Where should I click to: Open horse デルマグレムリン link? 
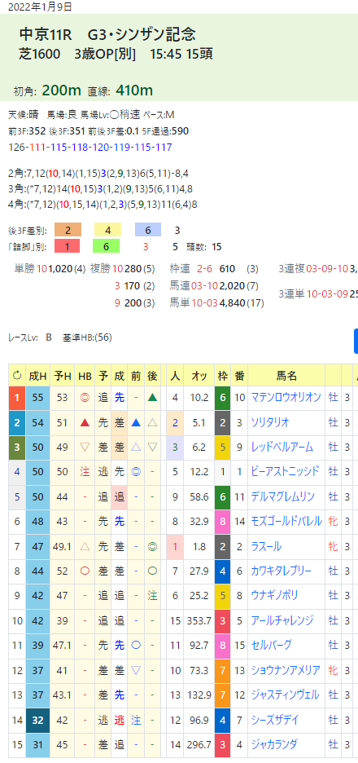[282, 496]
